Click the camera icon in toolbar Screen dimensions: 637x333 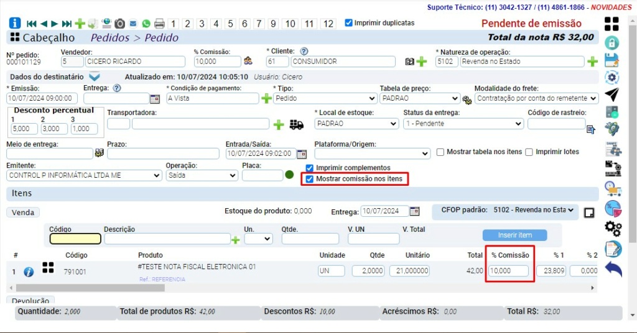[x=119, y=24]
